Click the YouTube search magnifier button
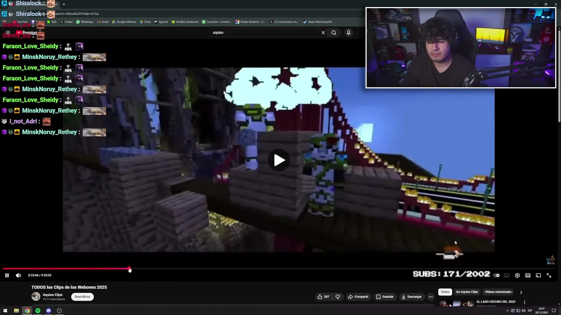Screen dimensions: 561x315 coord(334,32)
